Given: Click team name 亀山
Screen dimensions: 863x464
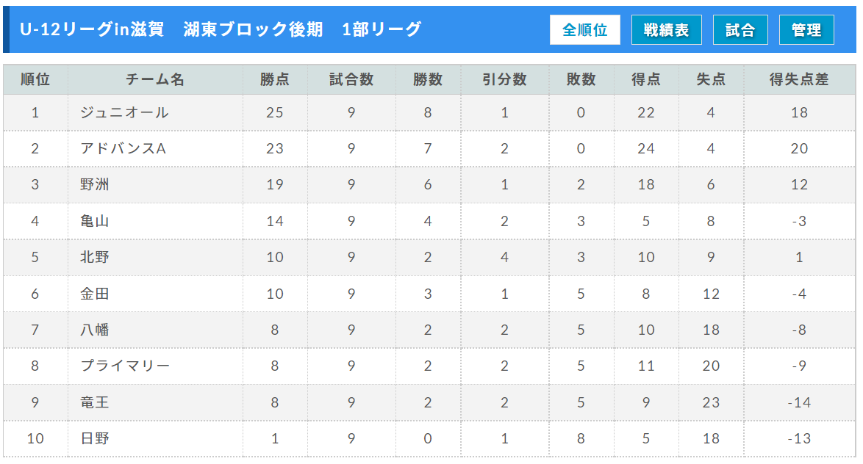Looking at the screenshot, I should point(95,221).
